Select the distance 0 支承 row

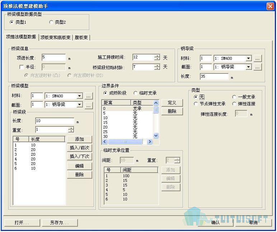point(127,108)
